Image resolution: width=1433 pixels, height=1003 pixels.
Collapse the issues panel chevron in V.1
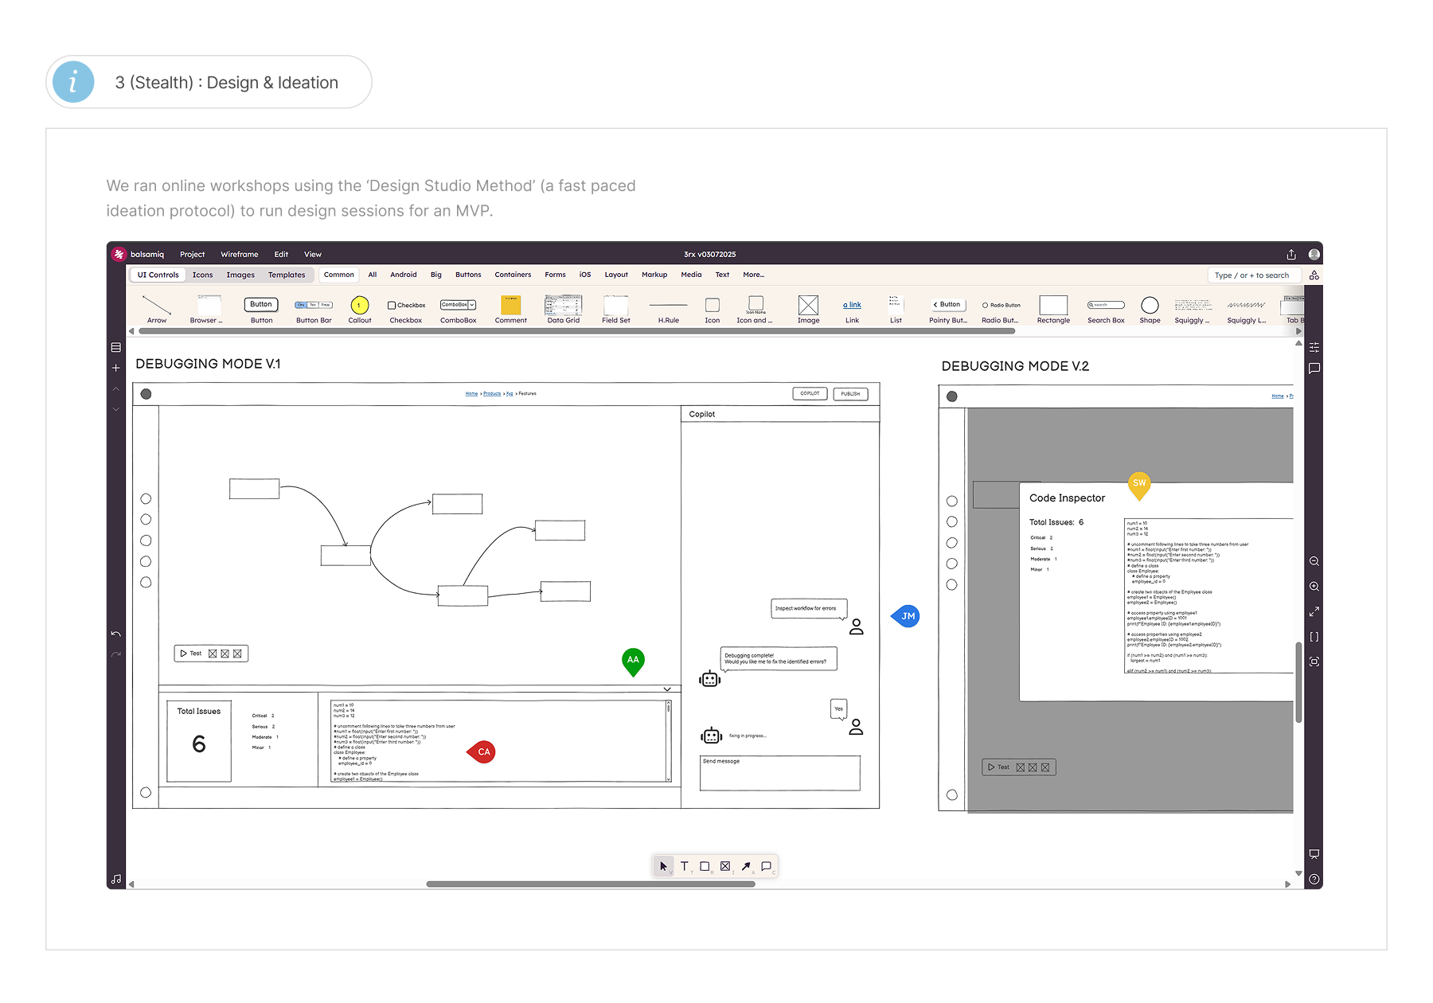667,689
